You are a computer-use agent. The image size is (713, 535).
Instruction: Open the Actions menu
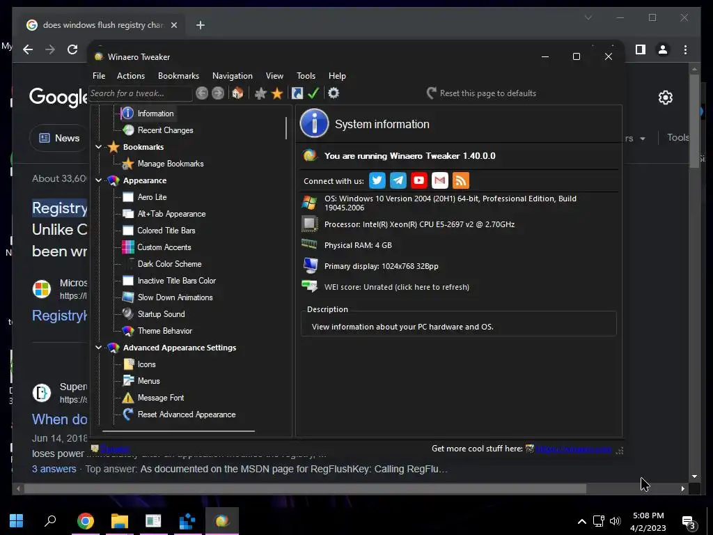click(x=130, y=76)
